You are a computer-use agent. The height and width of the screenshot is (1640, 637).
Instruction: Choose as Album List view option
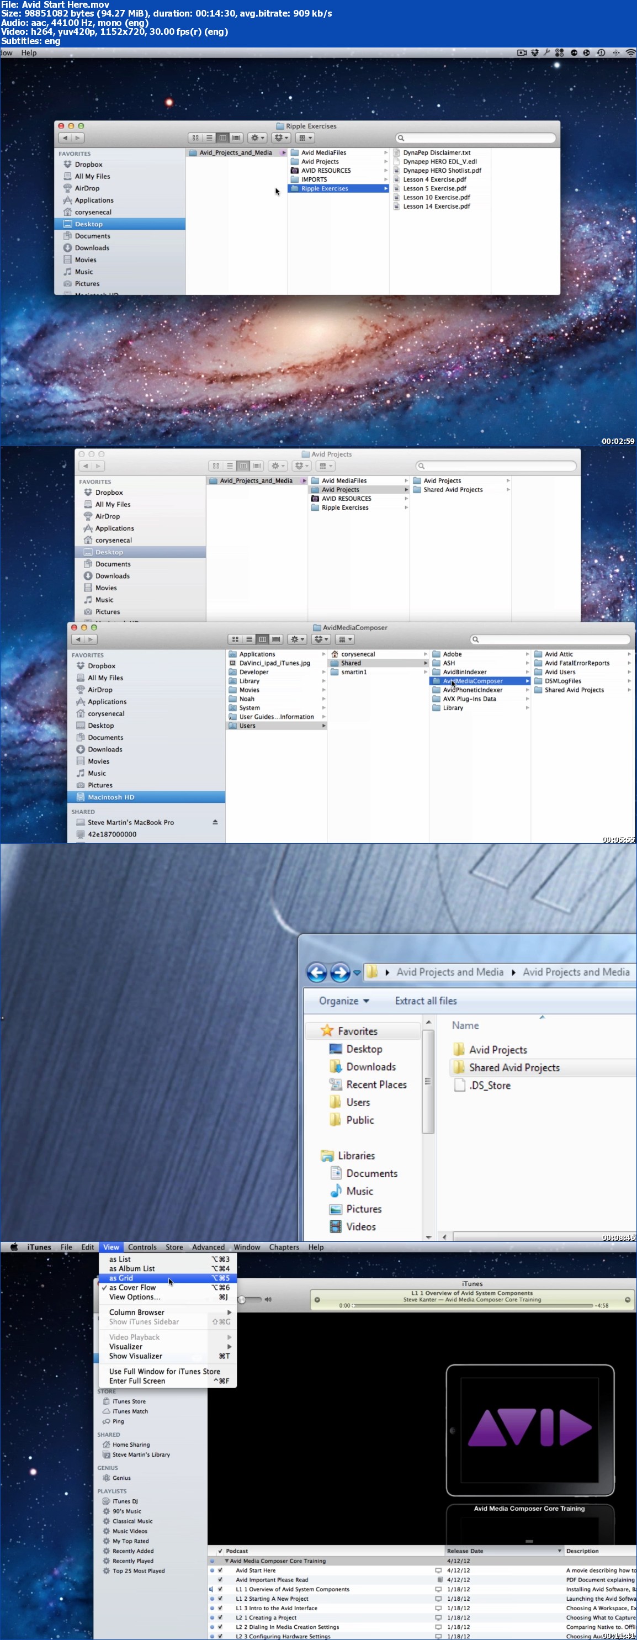coord(168,1268)
